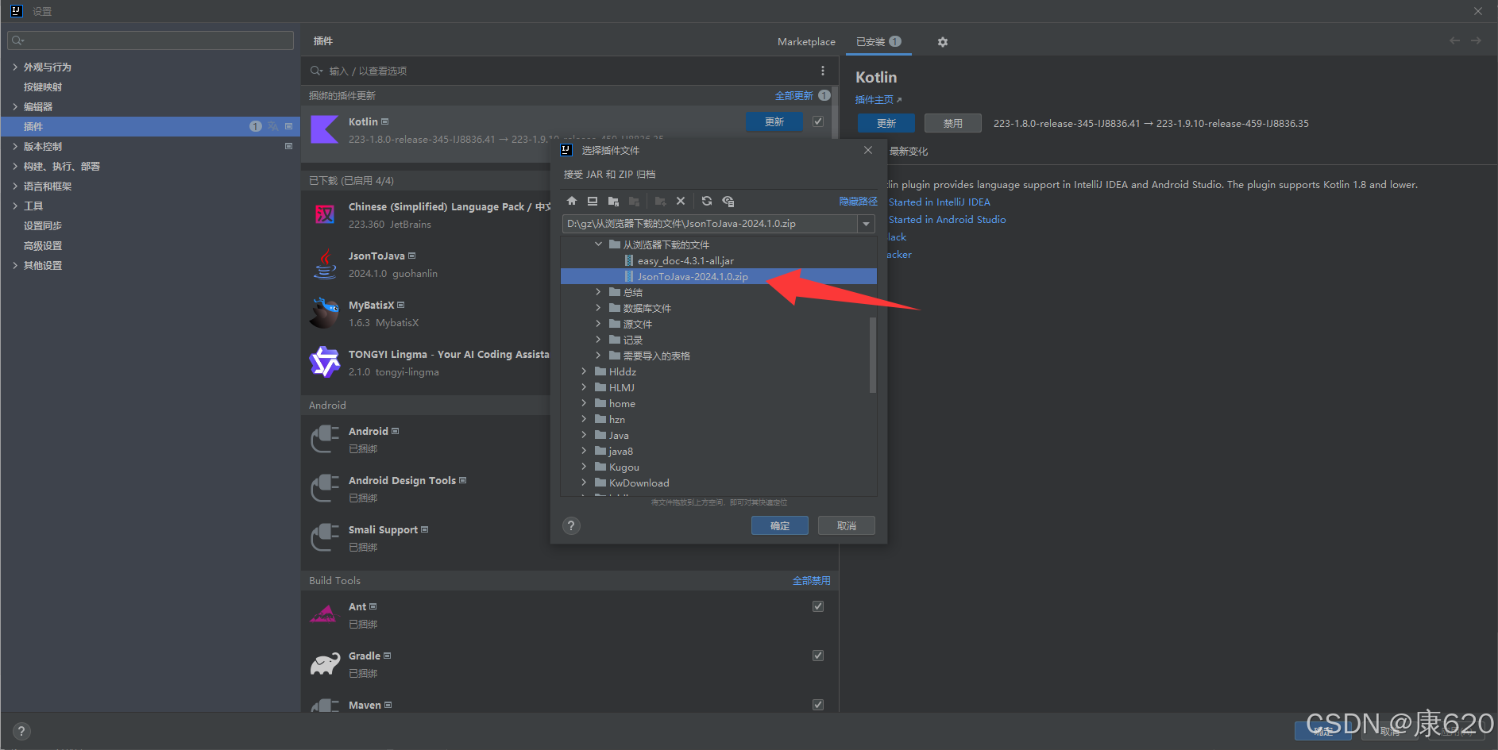Jump to desktop directory icon
The width and height of the screenshot is (1498, 750).
(x=593, y=202)
